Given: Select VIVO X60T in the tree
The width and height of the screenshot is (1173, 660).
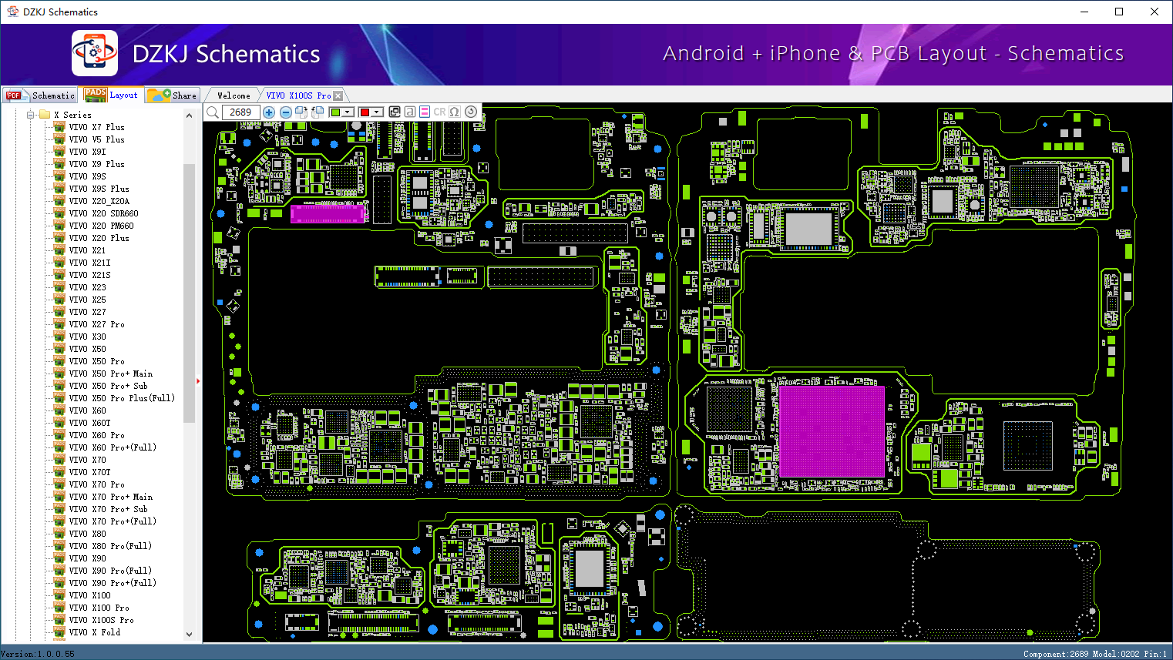Looking at the screenshot, I should click(89, 423).
